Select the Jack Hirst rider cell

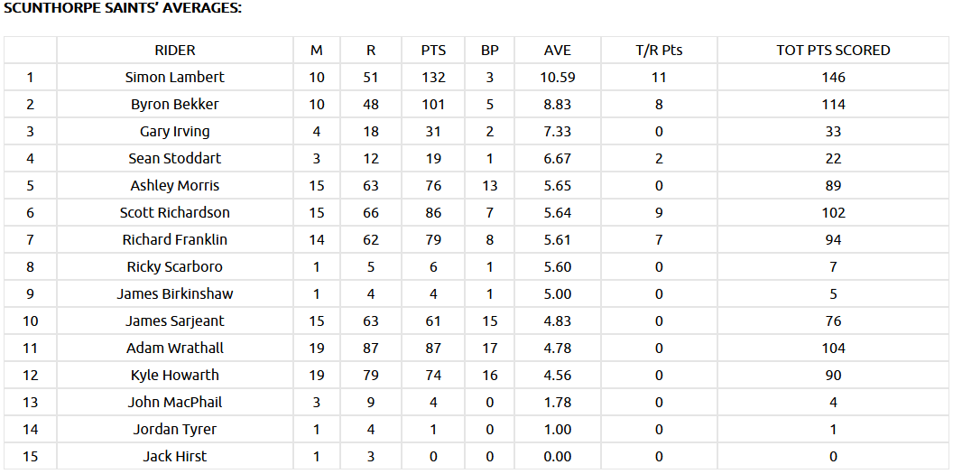pos(175,457)
